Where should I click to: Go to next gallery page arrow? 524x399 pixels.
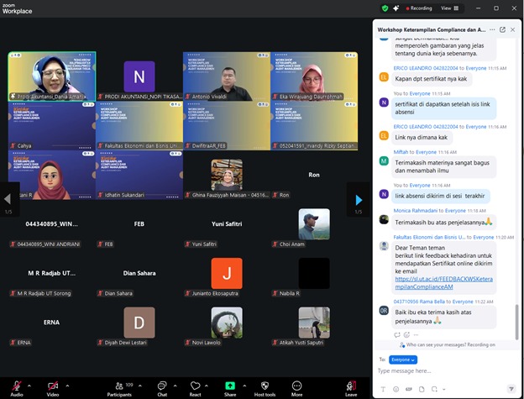pos(359,200)
